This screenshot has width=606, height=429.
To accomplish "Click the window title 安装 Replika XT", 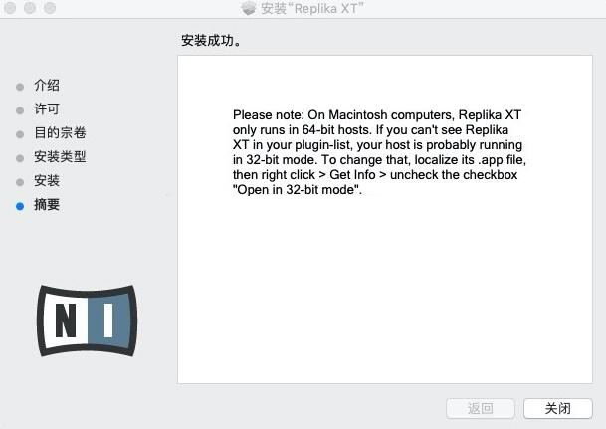I will (x=312, y=8).
